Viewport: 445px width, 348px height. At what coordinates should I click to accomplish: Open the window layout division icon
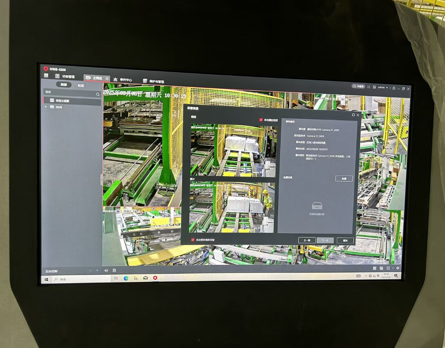click(374, 268)
